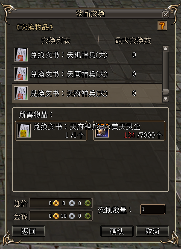Viewport: 181px width, 249px height.
Task: Click the 黄天灵尘 required item icon
Action: 102,131
